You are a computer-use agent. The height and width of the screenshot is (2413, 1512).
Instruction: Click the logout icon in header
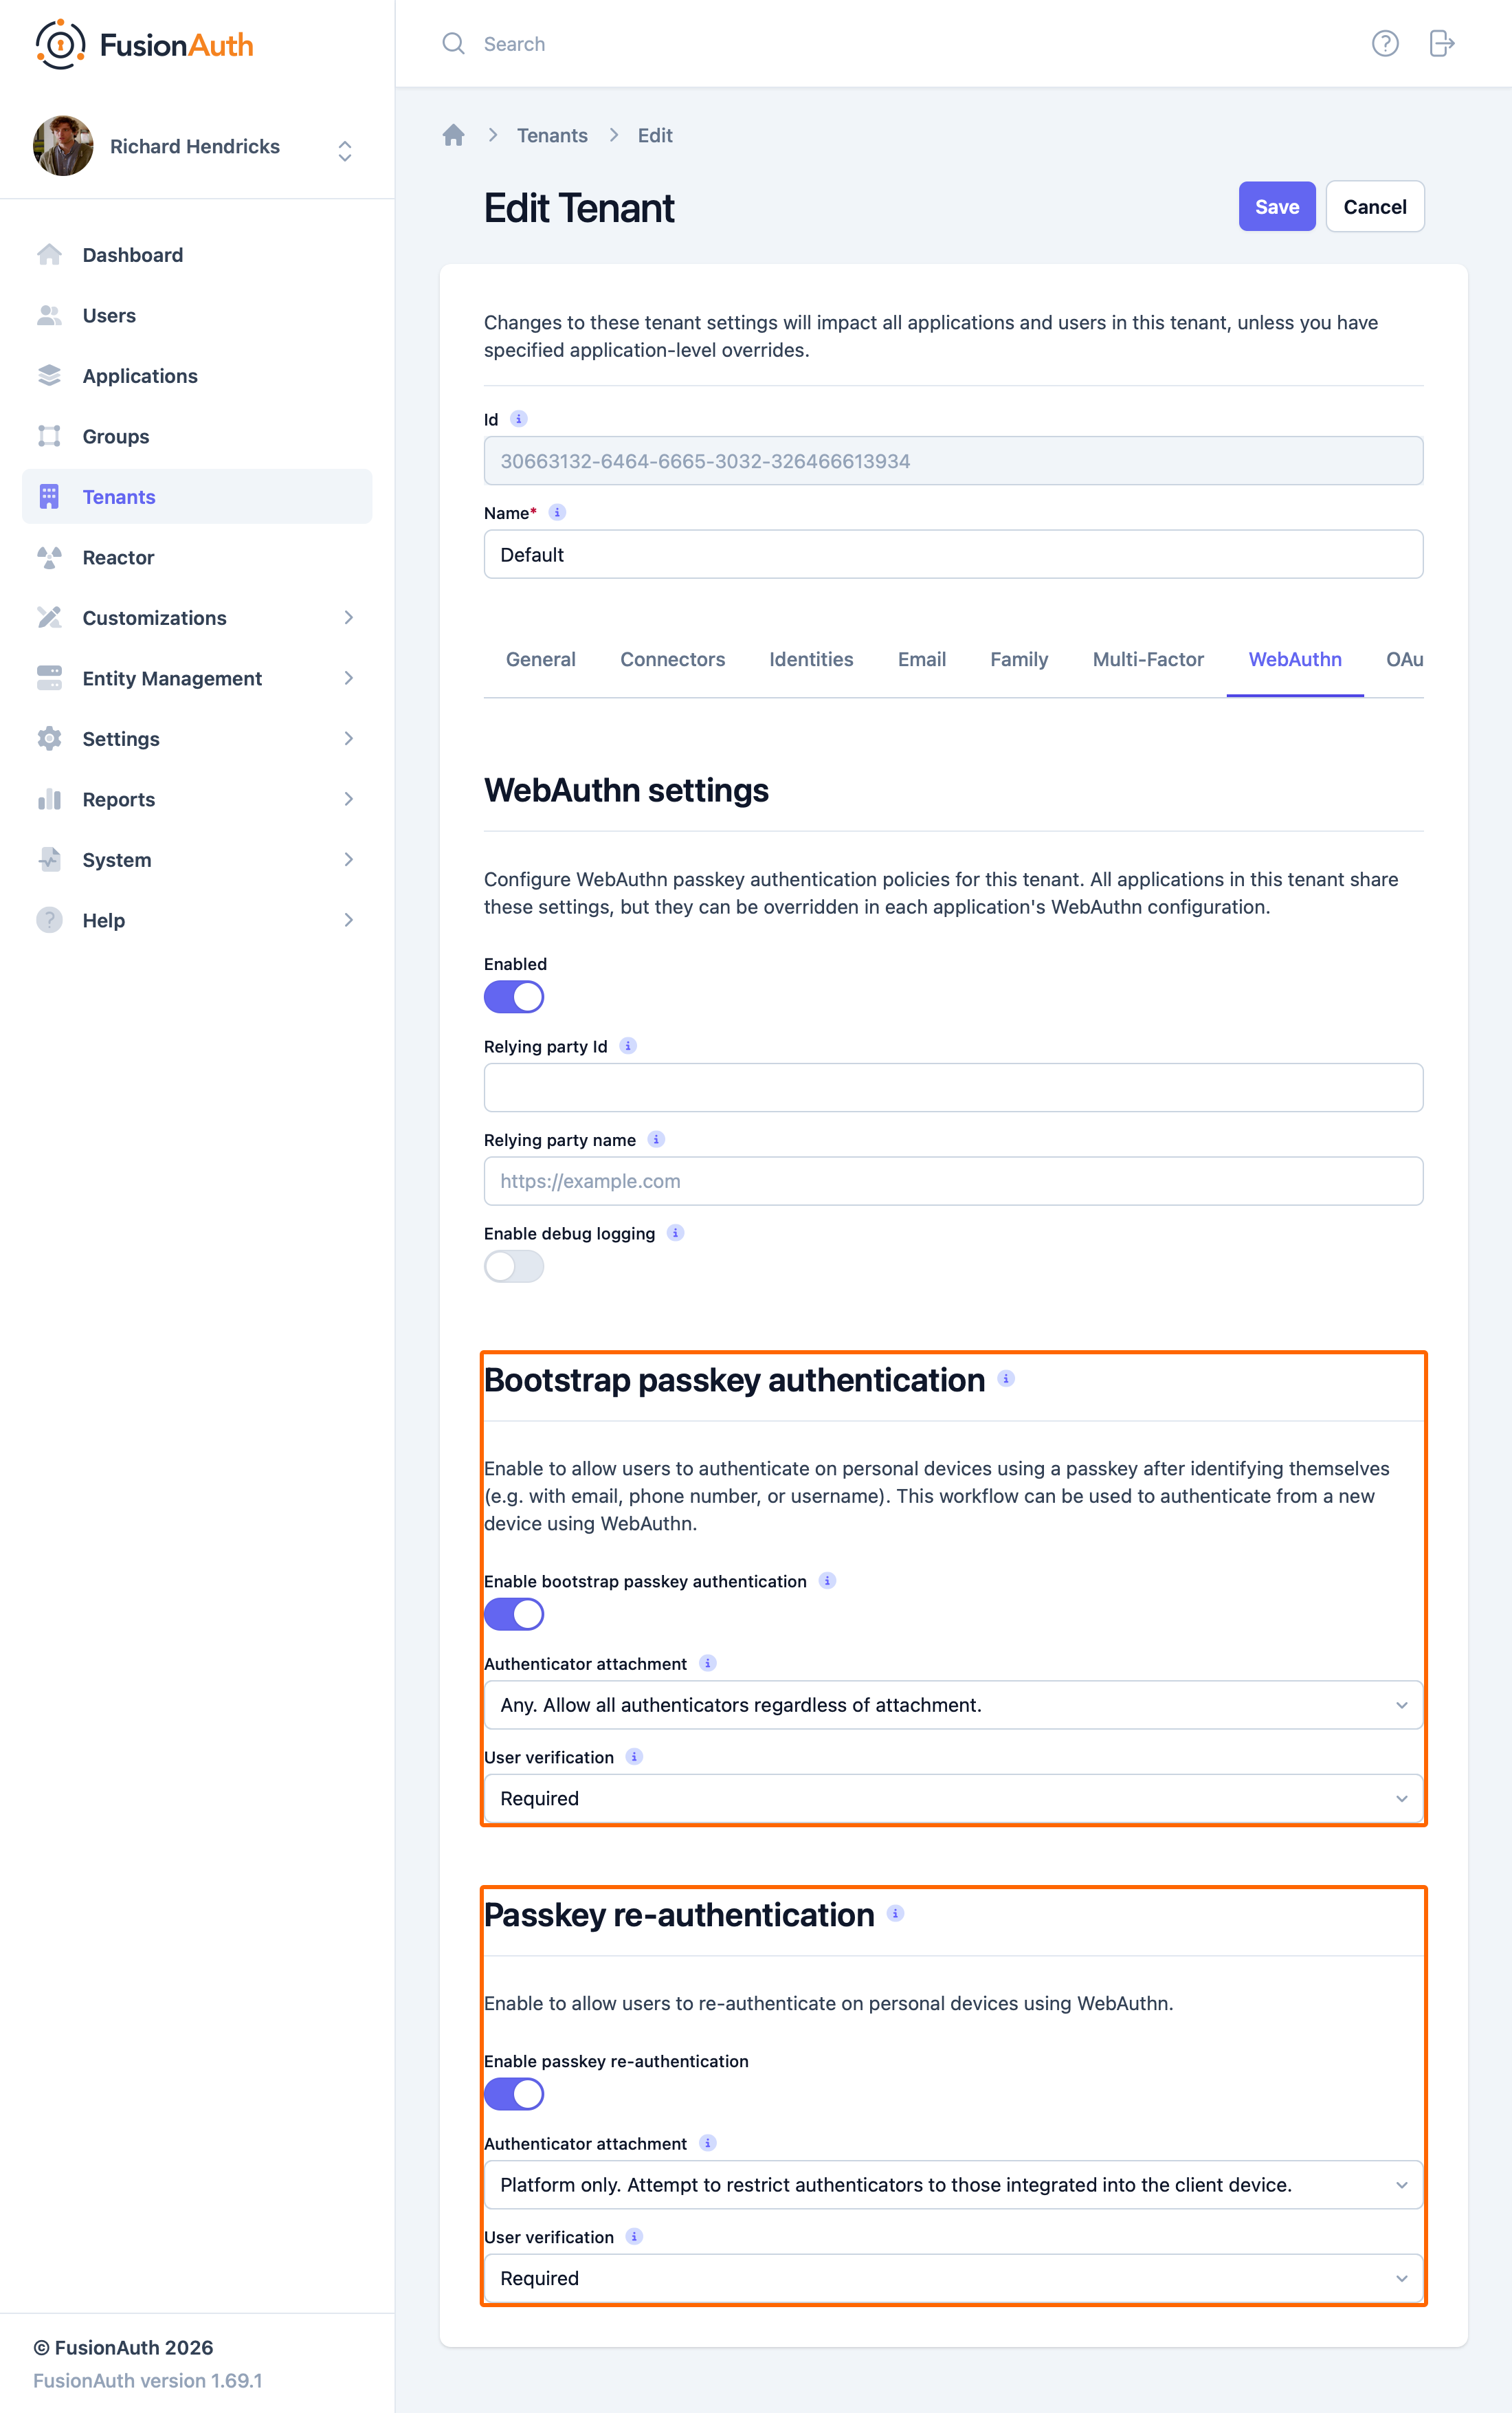tap(1441, 44)
